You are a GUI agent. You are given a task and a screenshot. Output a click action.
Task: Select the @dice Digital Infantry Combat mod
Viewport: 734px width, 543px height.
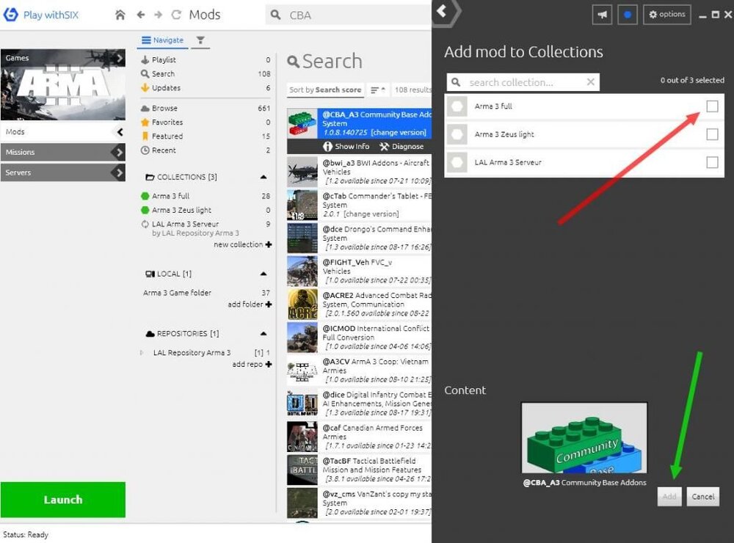tap(359, 404)
